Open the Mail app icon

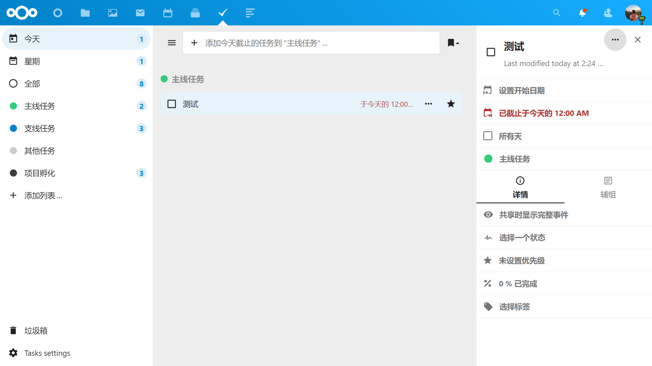[140, 13]
